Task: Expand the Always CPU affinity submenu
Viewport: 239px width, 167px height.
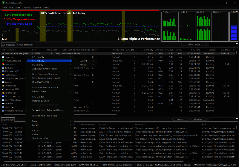Action: tap(83, 65)
